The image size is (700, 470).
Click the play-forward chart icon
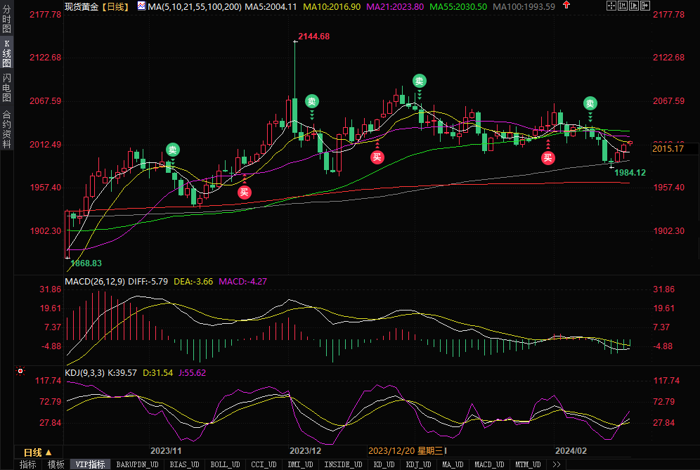point(635,6)
